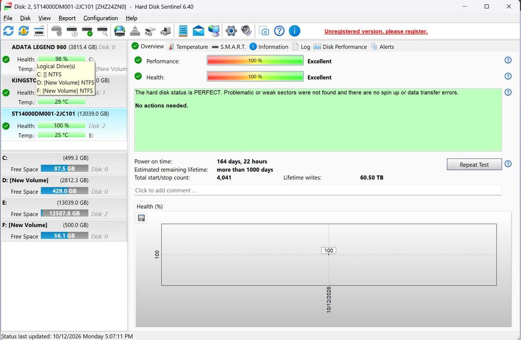Click help icon beside status description box
Viewport: 521px width, 340px height.
(508, 92)
